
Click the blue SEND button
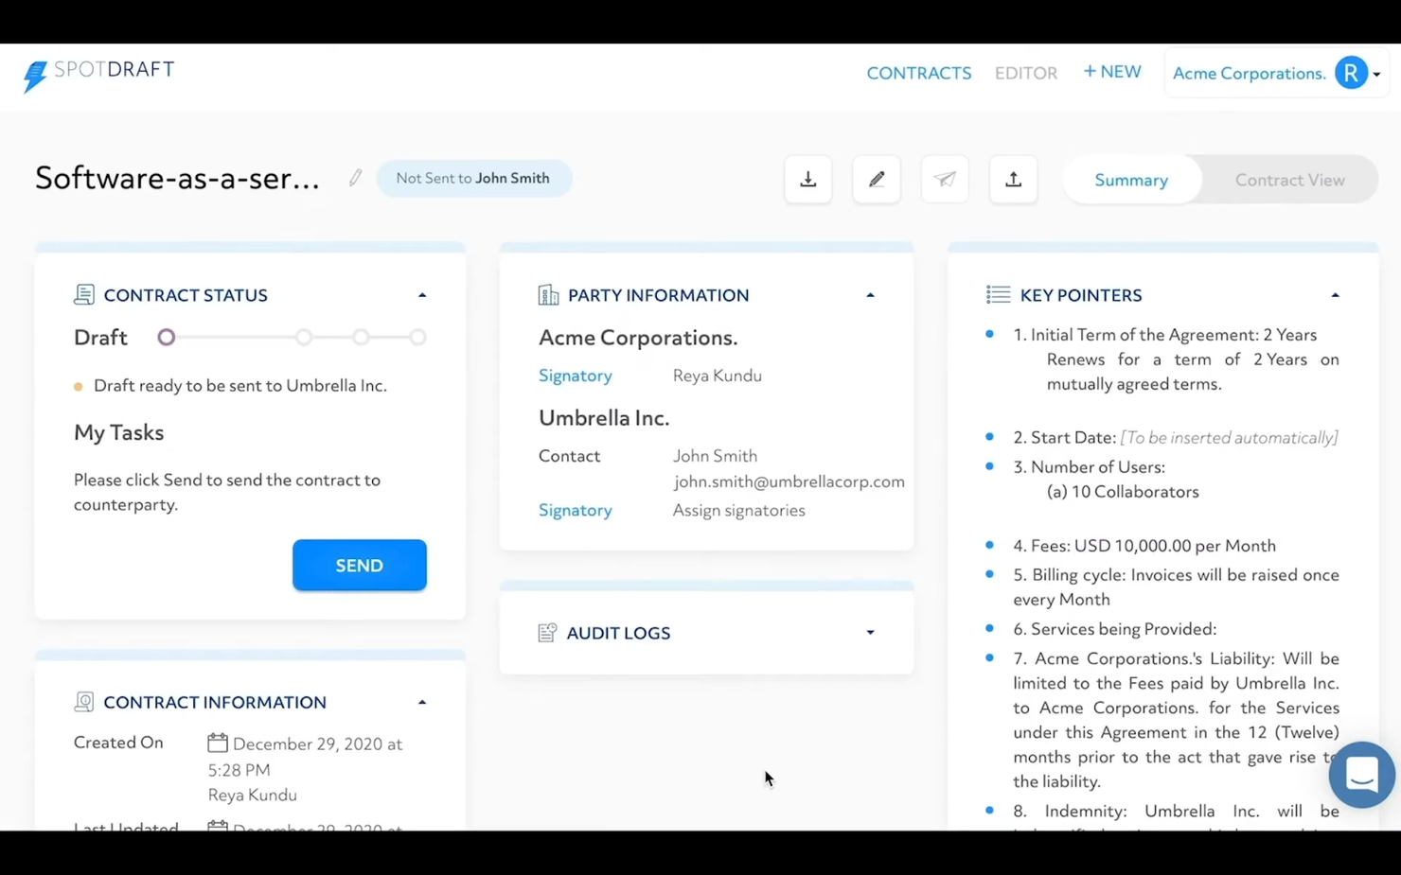pyautogui.click(x=360, y=565)
